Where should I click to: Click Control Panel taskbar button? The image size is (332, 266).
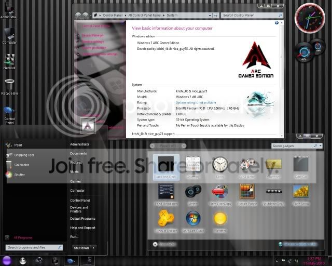point(71,261)
